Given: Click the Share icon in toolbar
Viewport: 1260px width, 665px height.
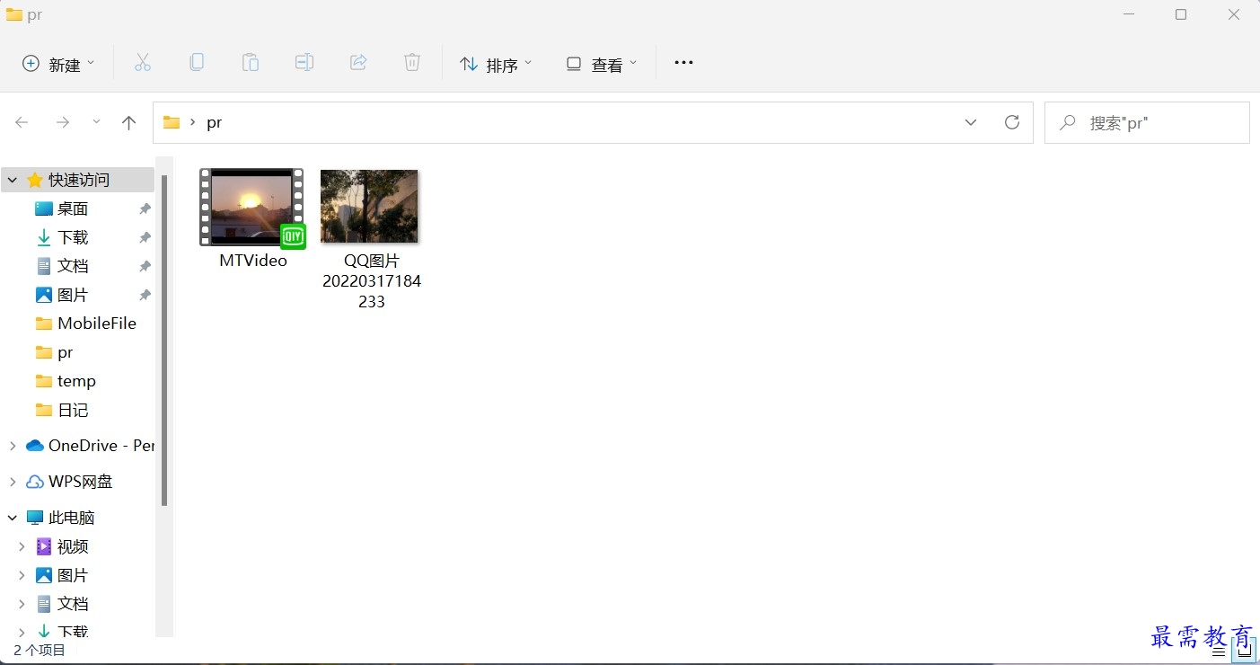Looking at the screenshot, I should pos(358,63).
